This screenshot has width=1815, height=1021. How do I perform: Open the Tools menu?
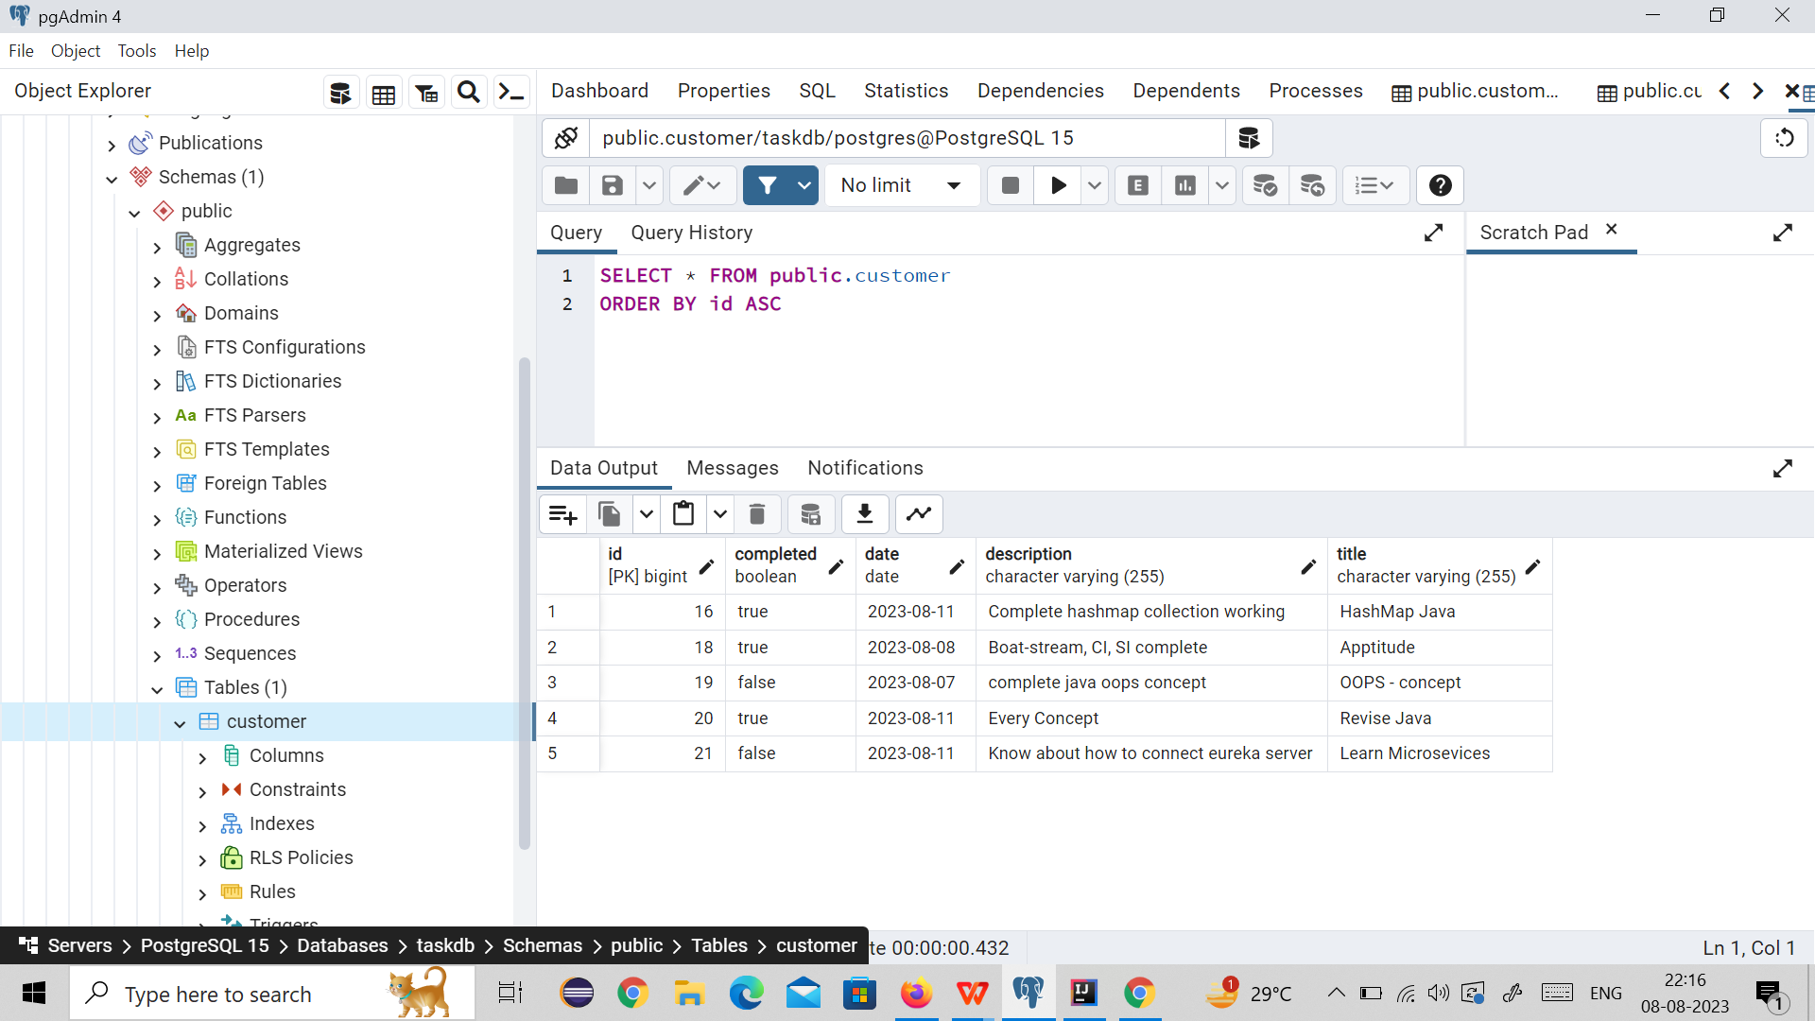tap(136, 50)
